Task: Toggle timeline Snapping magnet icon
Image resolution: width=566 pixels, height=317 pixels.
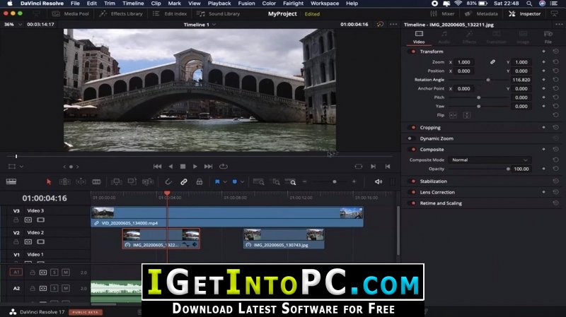Action: 168,182
